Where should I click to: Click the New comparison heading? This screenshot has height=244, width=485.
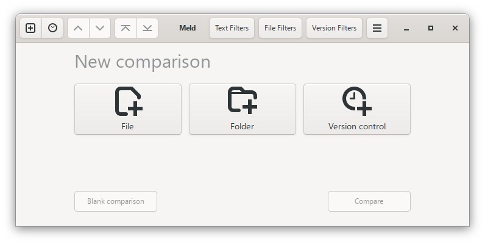click(143, 62)
